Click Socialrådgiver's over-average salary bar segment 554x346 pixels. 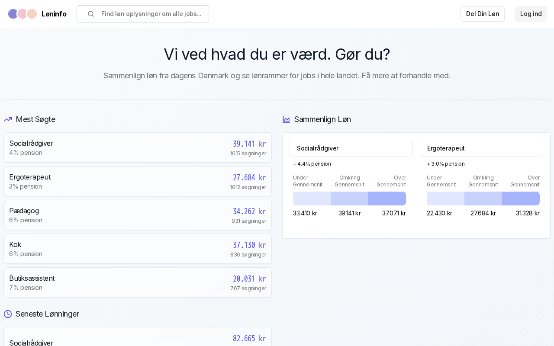pos(387,199)
